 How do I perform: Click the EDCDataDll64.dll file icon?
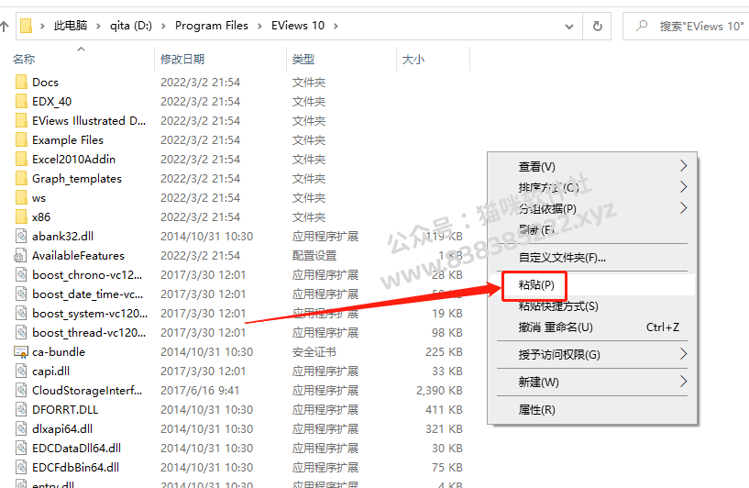pos(21,449)
